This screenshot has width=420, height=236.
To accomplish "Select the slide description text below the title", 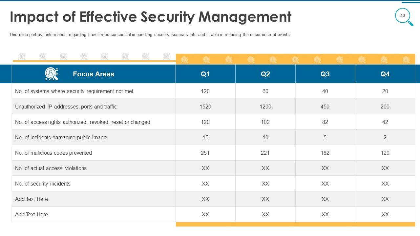I will 150,35.
